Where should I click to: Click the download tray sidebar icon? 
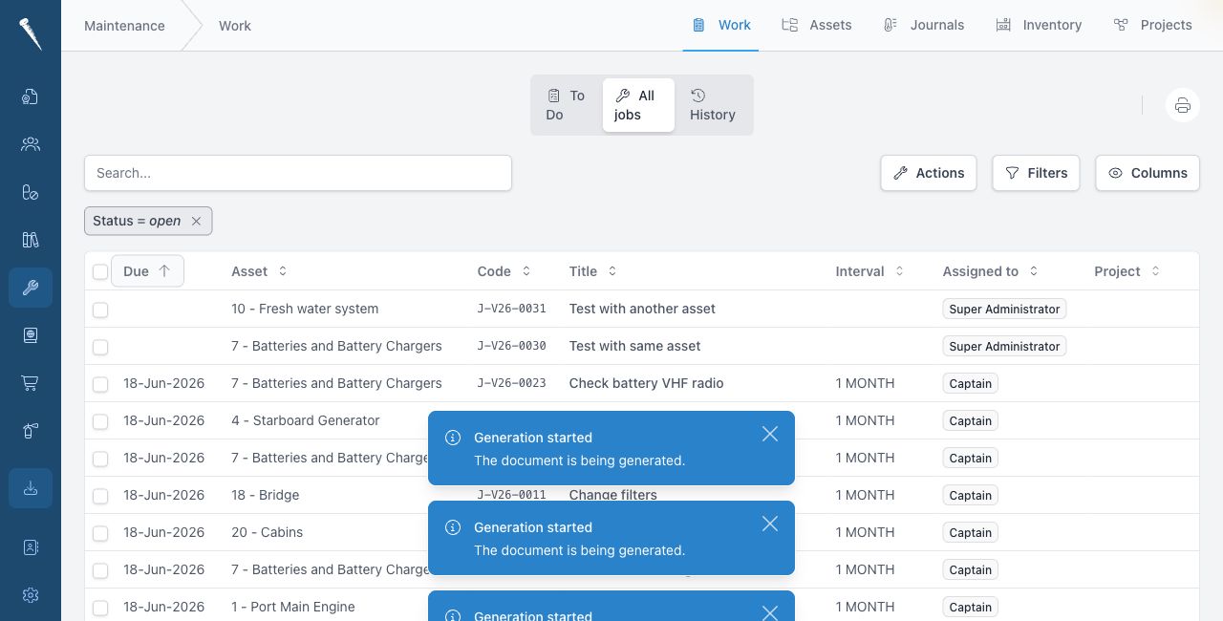pos(31,488)
